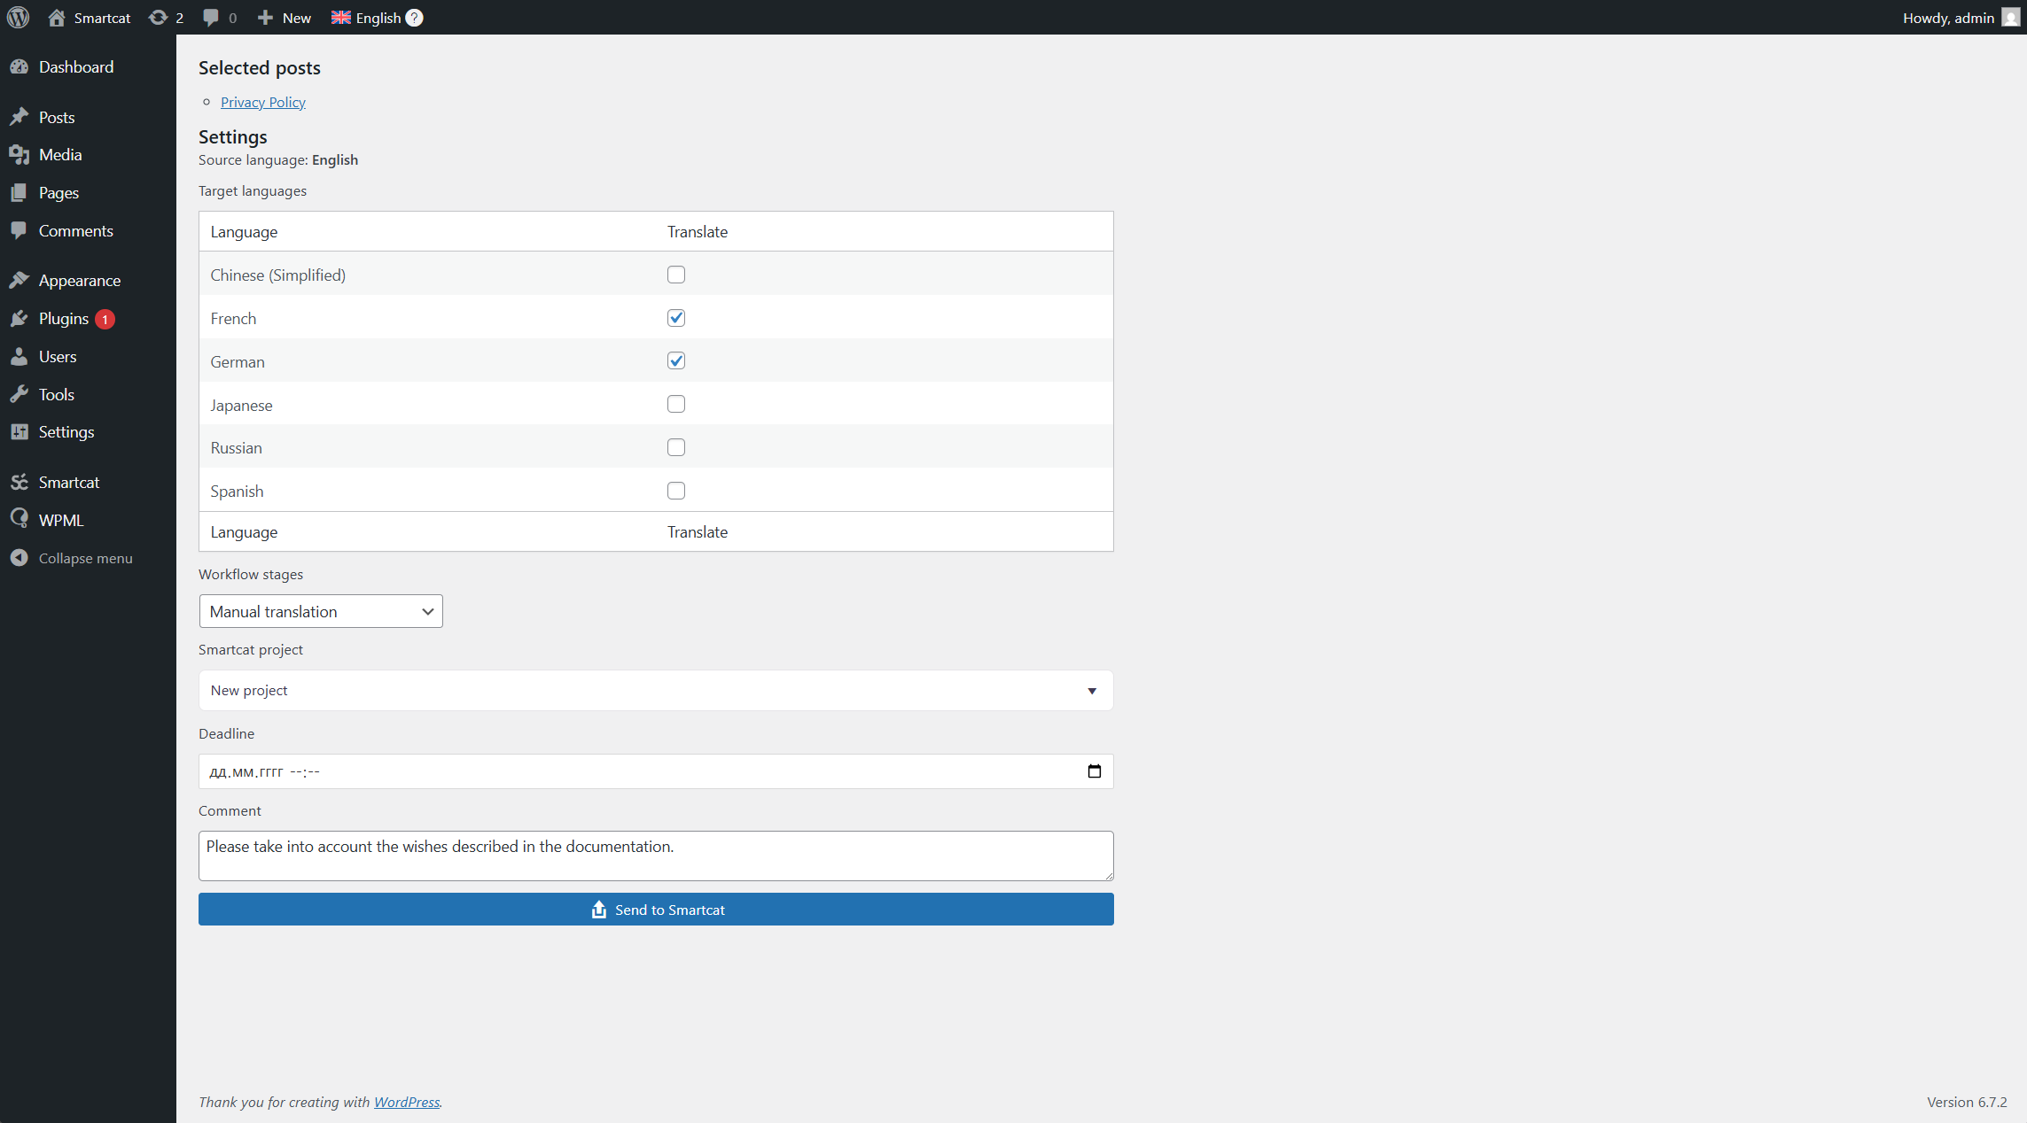Click the Plugins plug icon
The image size is (2027, 1123).
[19, 318]
